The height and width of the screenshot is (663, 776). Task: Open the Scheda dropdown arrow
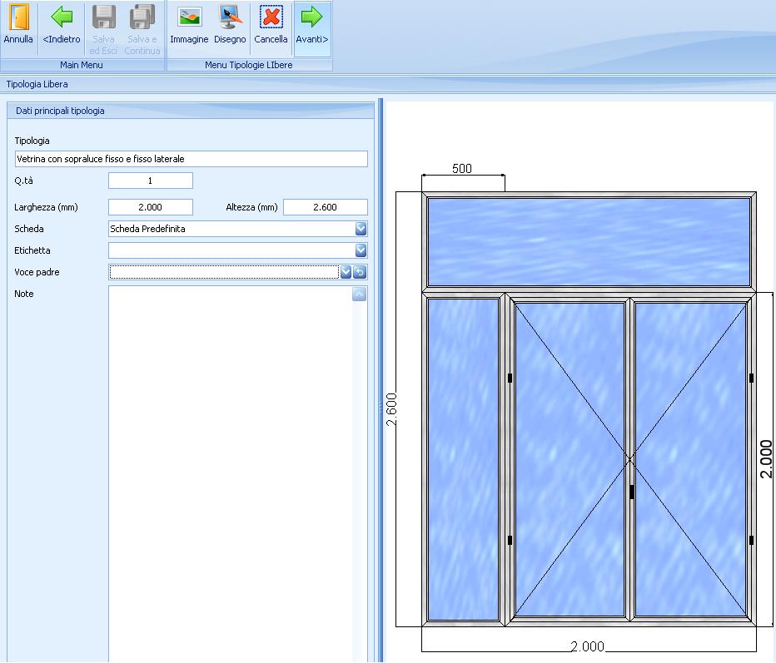pyautogui.click(x=361, y=229)
